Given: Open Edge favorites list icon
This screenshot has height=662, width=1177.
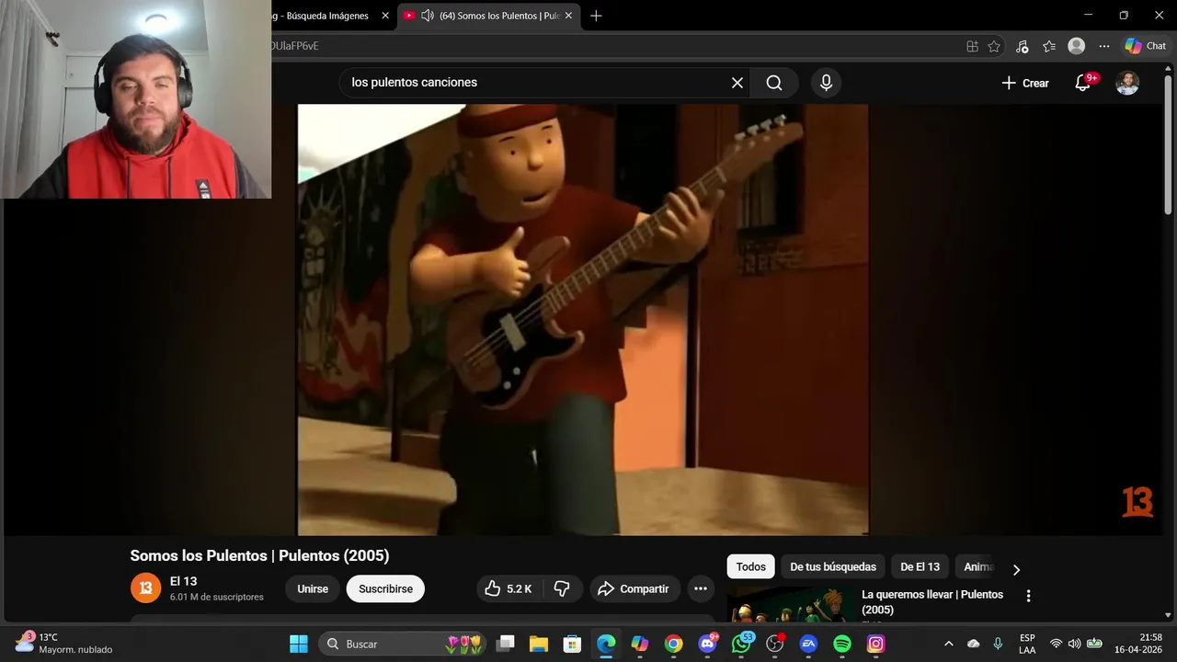Looking at the screenshot, I should [1049, 46].
